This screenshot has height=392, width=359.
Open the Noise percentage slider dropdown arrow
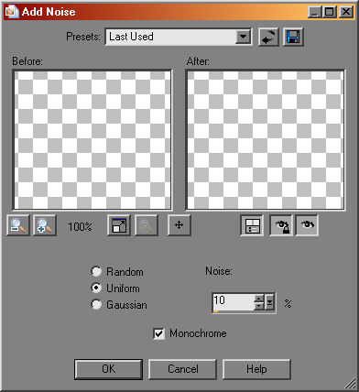(270, 302)
